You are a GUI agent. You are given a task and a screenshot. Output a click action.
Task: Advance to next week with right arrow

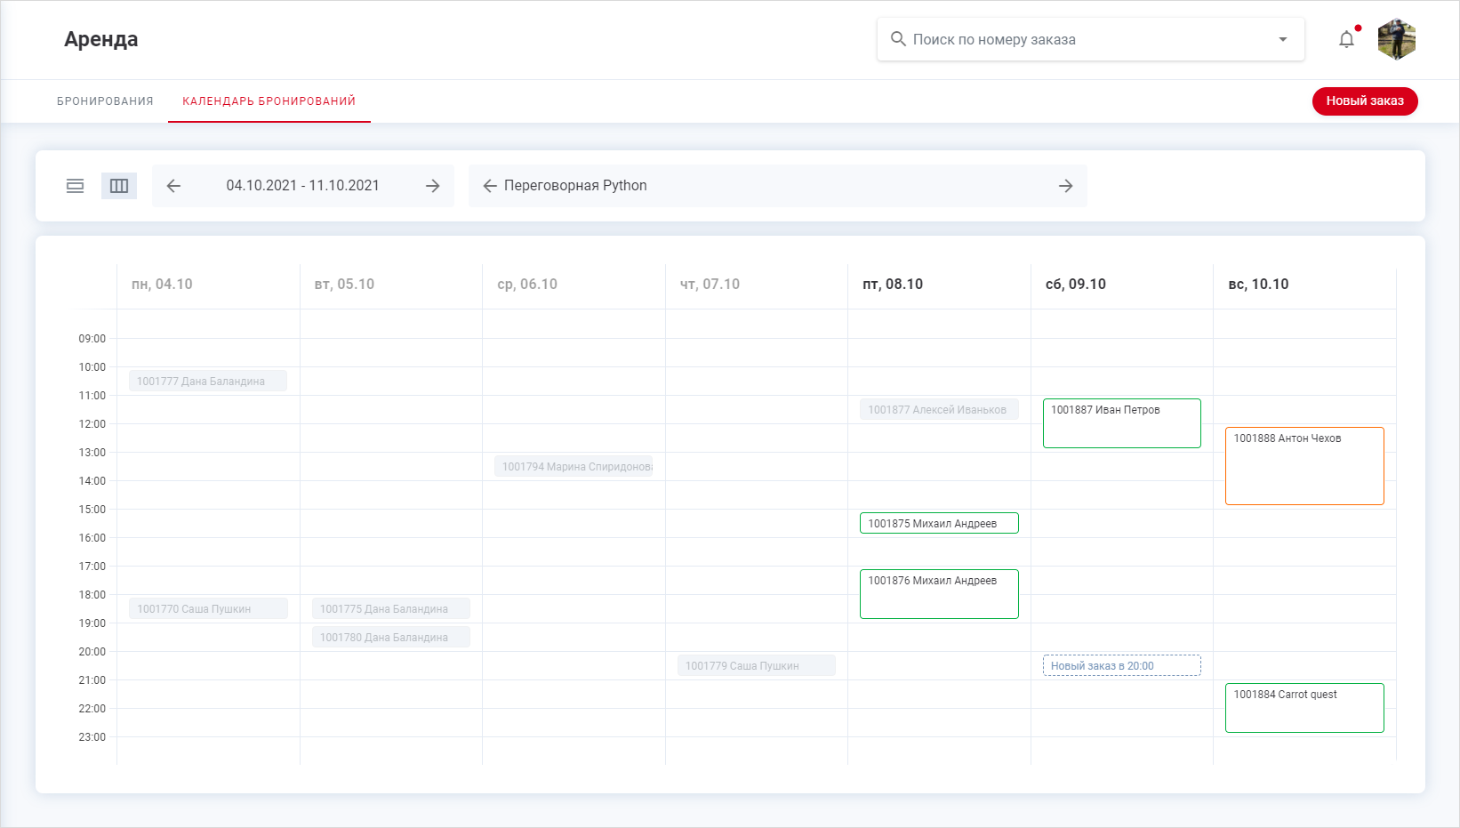coord(433,186)
